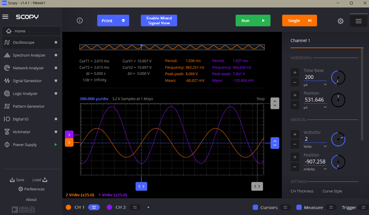
Task: Increase Volts/Div with plus button
Action: coord(295,135)
